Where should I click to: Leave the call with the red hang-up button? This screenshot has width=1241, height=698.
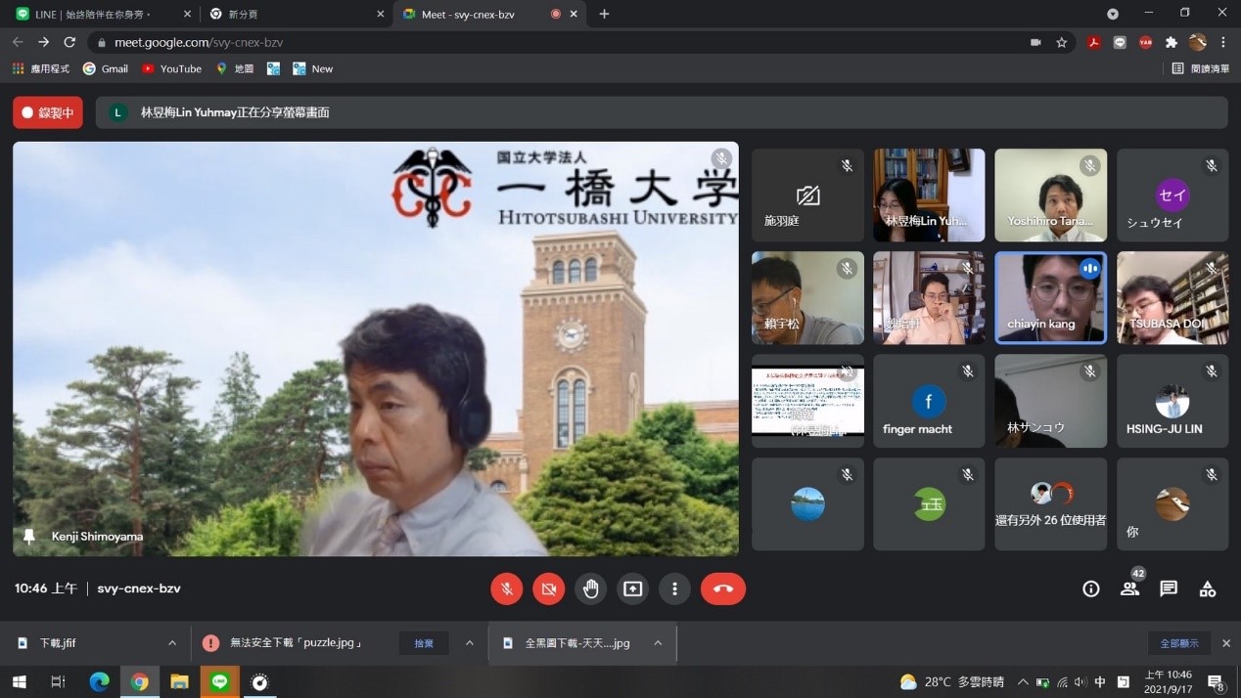(723, 589)
